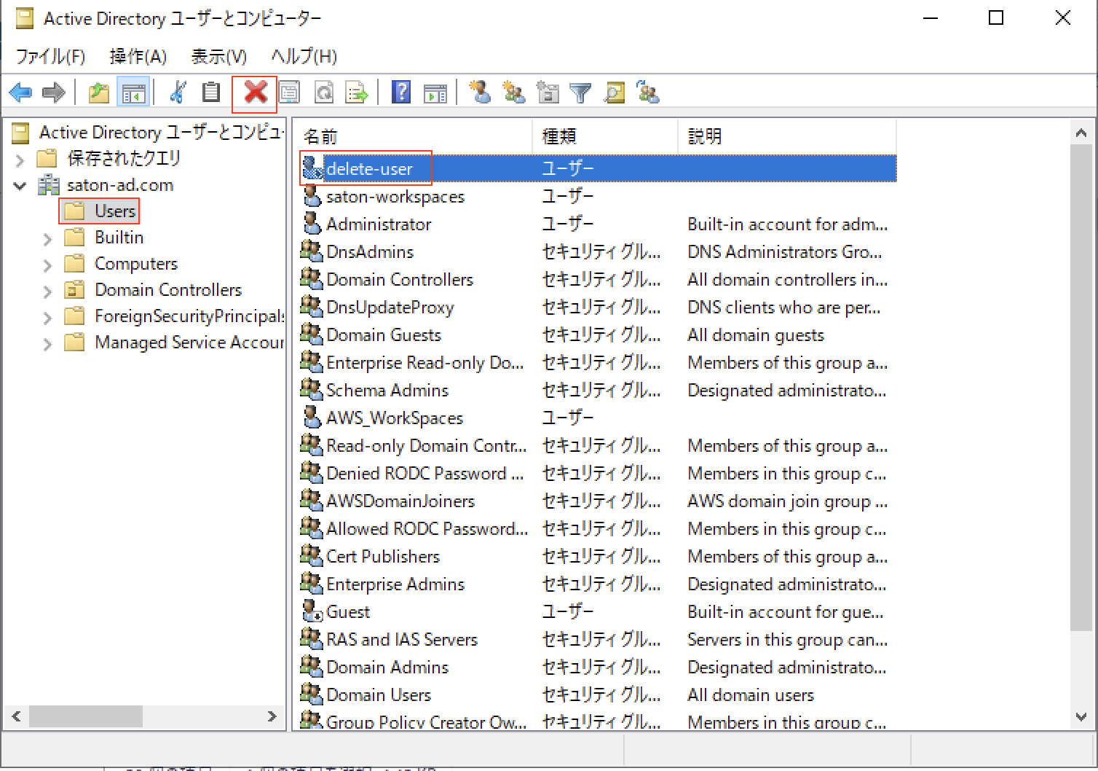
Task: Click the Create new group icon
Action: pos(514,93)
